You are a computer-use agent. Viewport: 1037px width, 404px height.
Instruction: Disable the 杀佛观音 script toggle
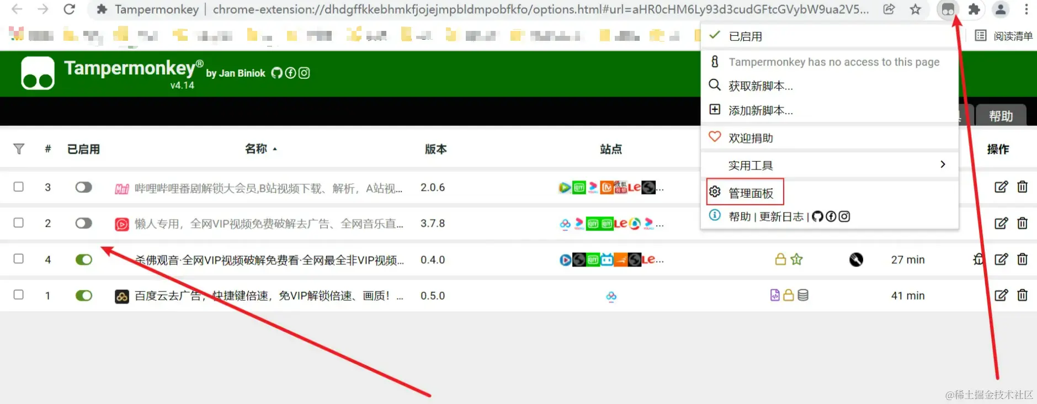tap(84, 259)
